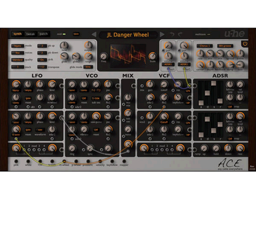Open the 8th groove delay selector
256x231 pixels.
[x=225, y=46]
